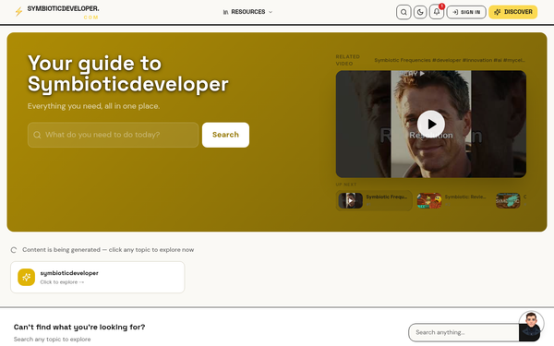Image resolution: width=554 pixels, height=346 pixels.
Task: Click the 'UP NEXT' label
Action: 346,185
